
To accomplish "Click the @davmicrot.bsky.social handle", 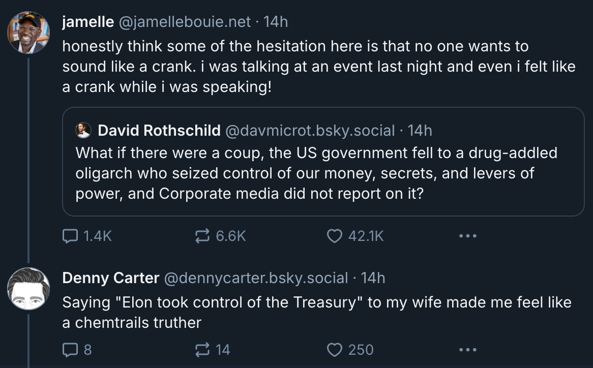I will pyautogui.click(x=310, y=131).
